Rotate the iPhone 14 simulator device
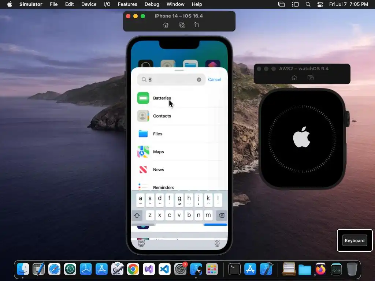 197,25
